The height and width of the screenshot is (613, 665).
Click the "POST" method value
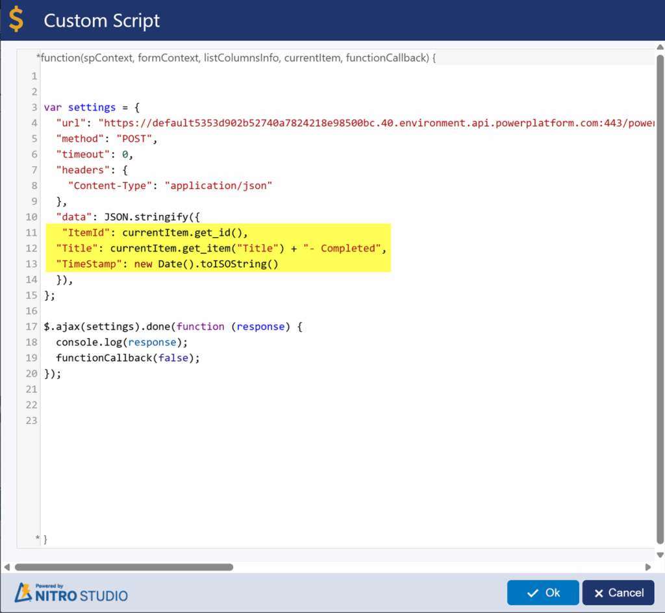134,139
